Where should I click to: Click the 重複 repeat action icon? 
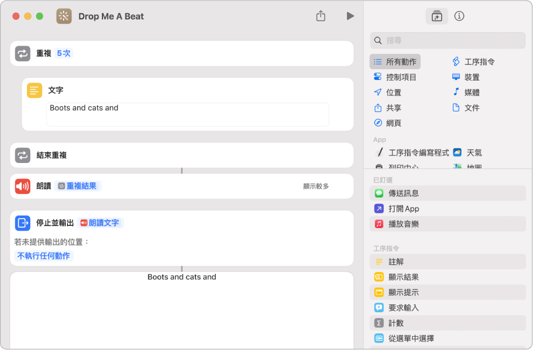(x=23, y=53)
